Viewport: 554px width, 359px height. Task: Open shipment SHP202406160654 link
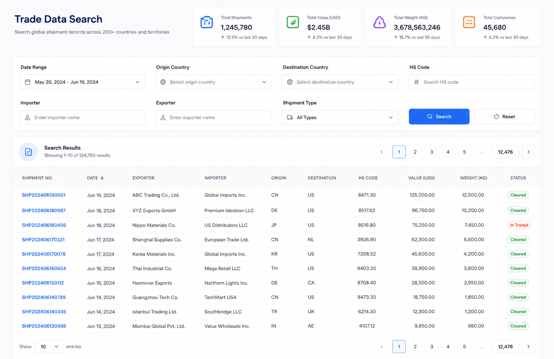coord(44,268)
